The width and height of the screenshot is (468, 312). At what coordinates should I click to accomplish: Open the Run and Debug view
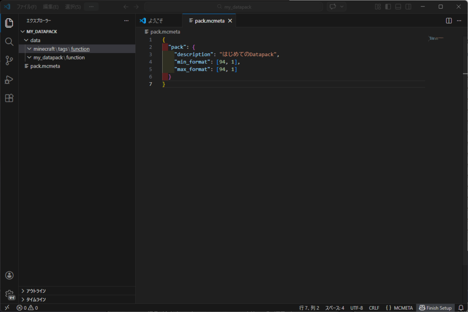[x=9, y=79]
